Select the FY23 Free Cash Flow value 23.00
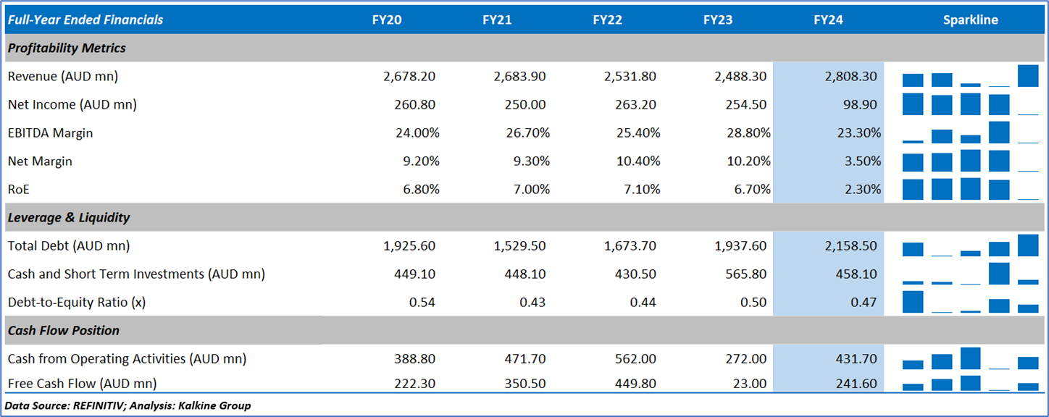Screen dimensions: 1049x417 751,383
